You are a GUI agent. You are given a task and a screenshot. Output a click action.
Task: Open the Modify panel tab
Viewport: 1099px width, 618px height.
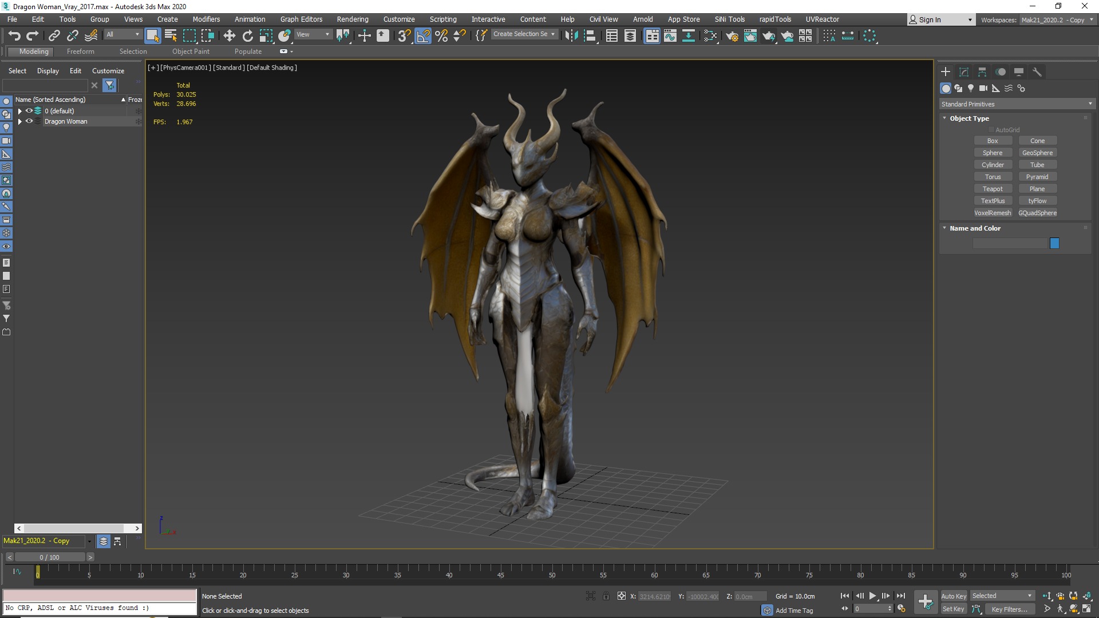point(964,72)
